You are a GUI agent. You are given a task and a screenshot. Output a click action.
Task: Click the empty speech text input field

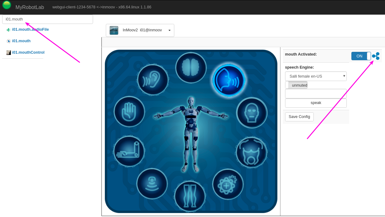(316, 93)
